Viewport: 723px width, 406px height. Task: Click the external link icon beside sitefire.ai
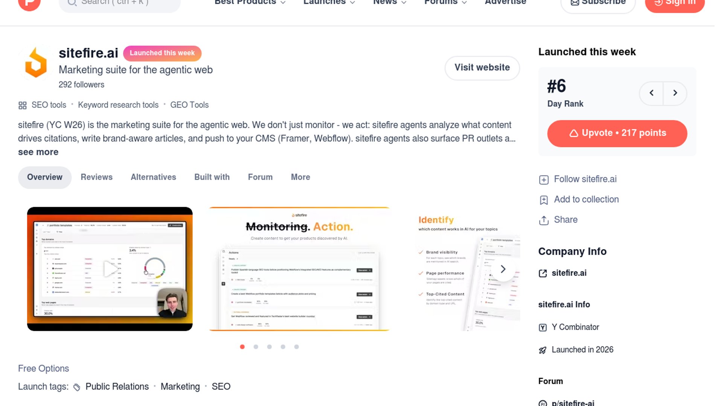point(543,273)
